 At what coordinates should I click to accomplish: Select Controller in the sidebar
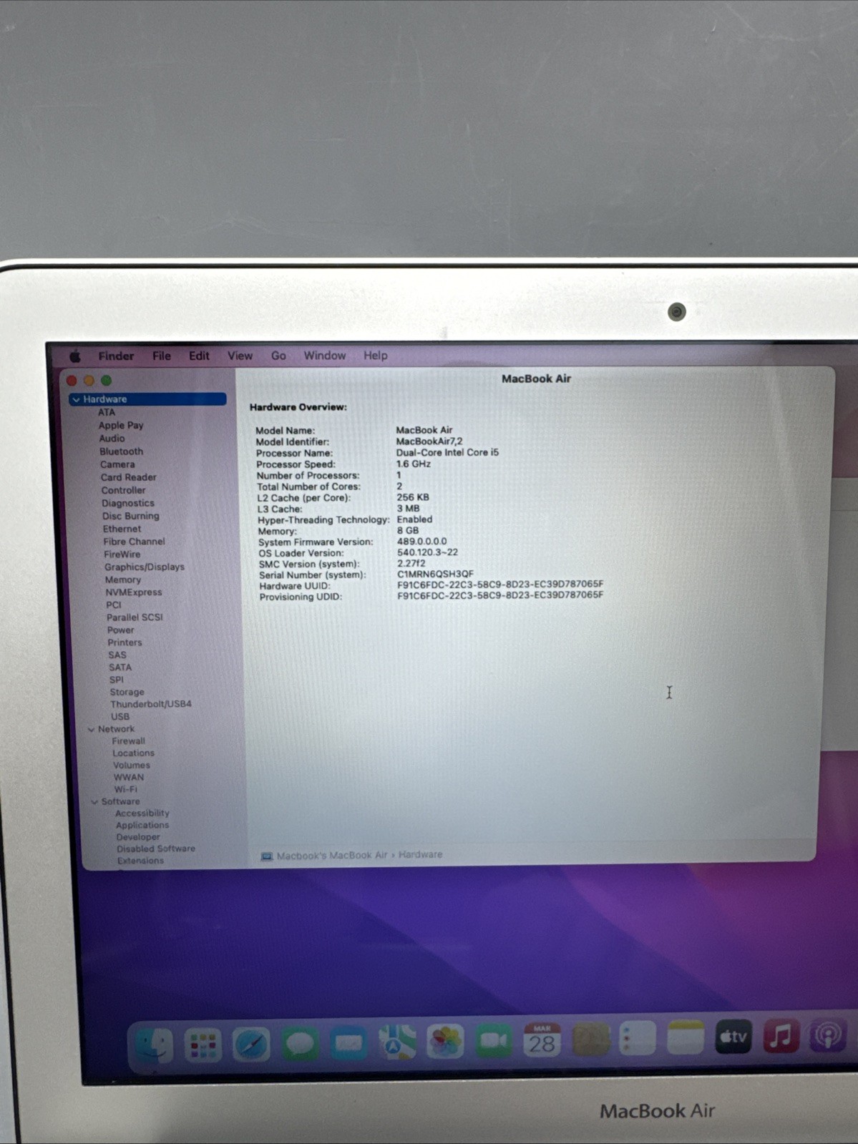click(123, 490)
